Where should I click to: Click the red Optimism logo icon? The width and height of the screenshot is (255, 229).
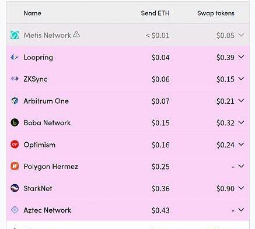15,145
